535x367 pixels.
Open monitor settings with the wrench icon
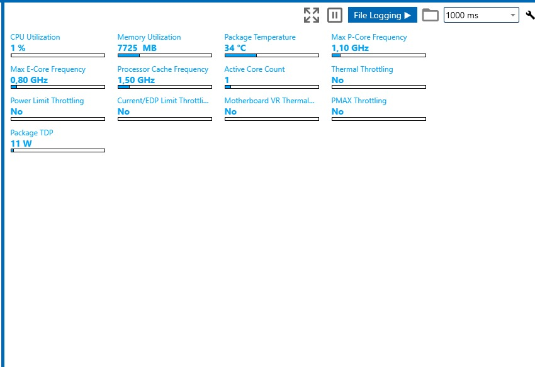(x=530, y=15)
